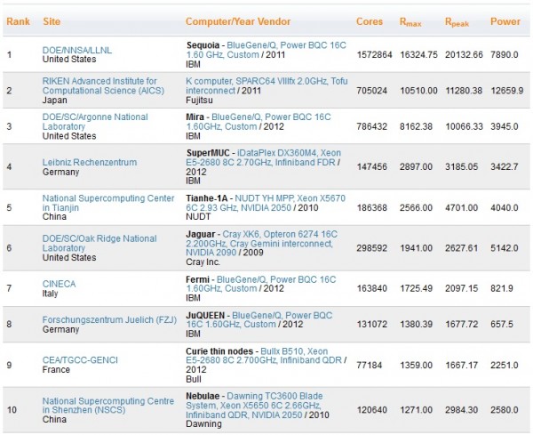
Task: Open the CINECA site link
Action: [60, 284]
